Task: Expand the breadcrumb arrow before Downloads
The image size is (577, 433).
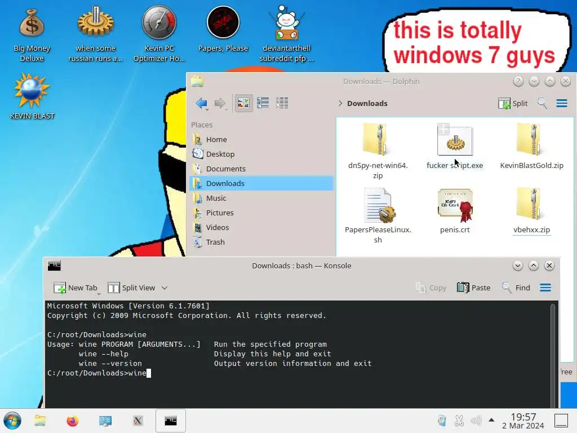Action: (x=340, y=104)
